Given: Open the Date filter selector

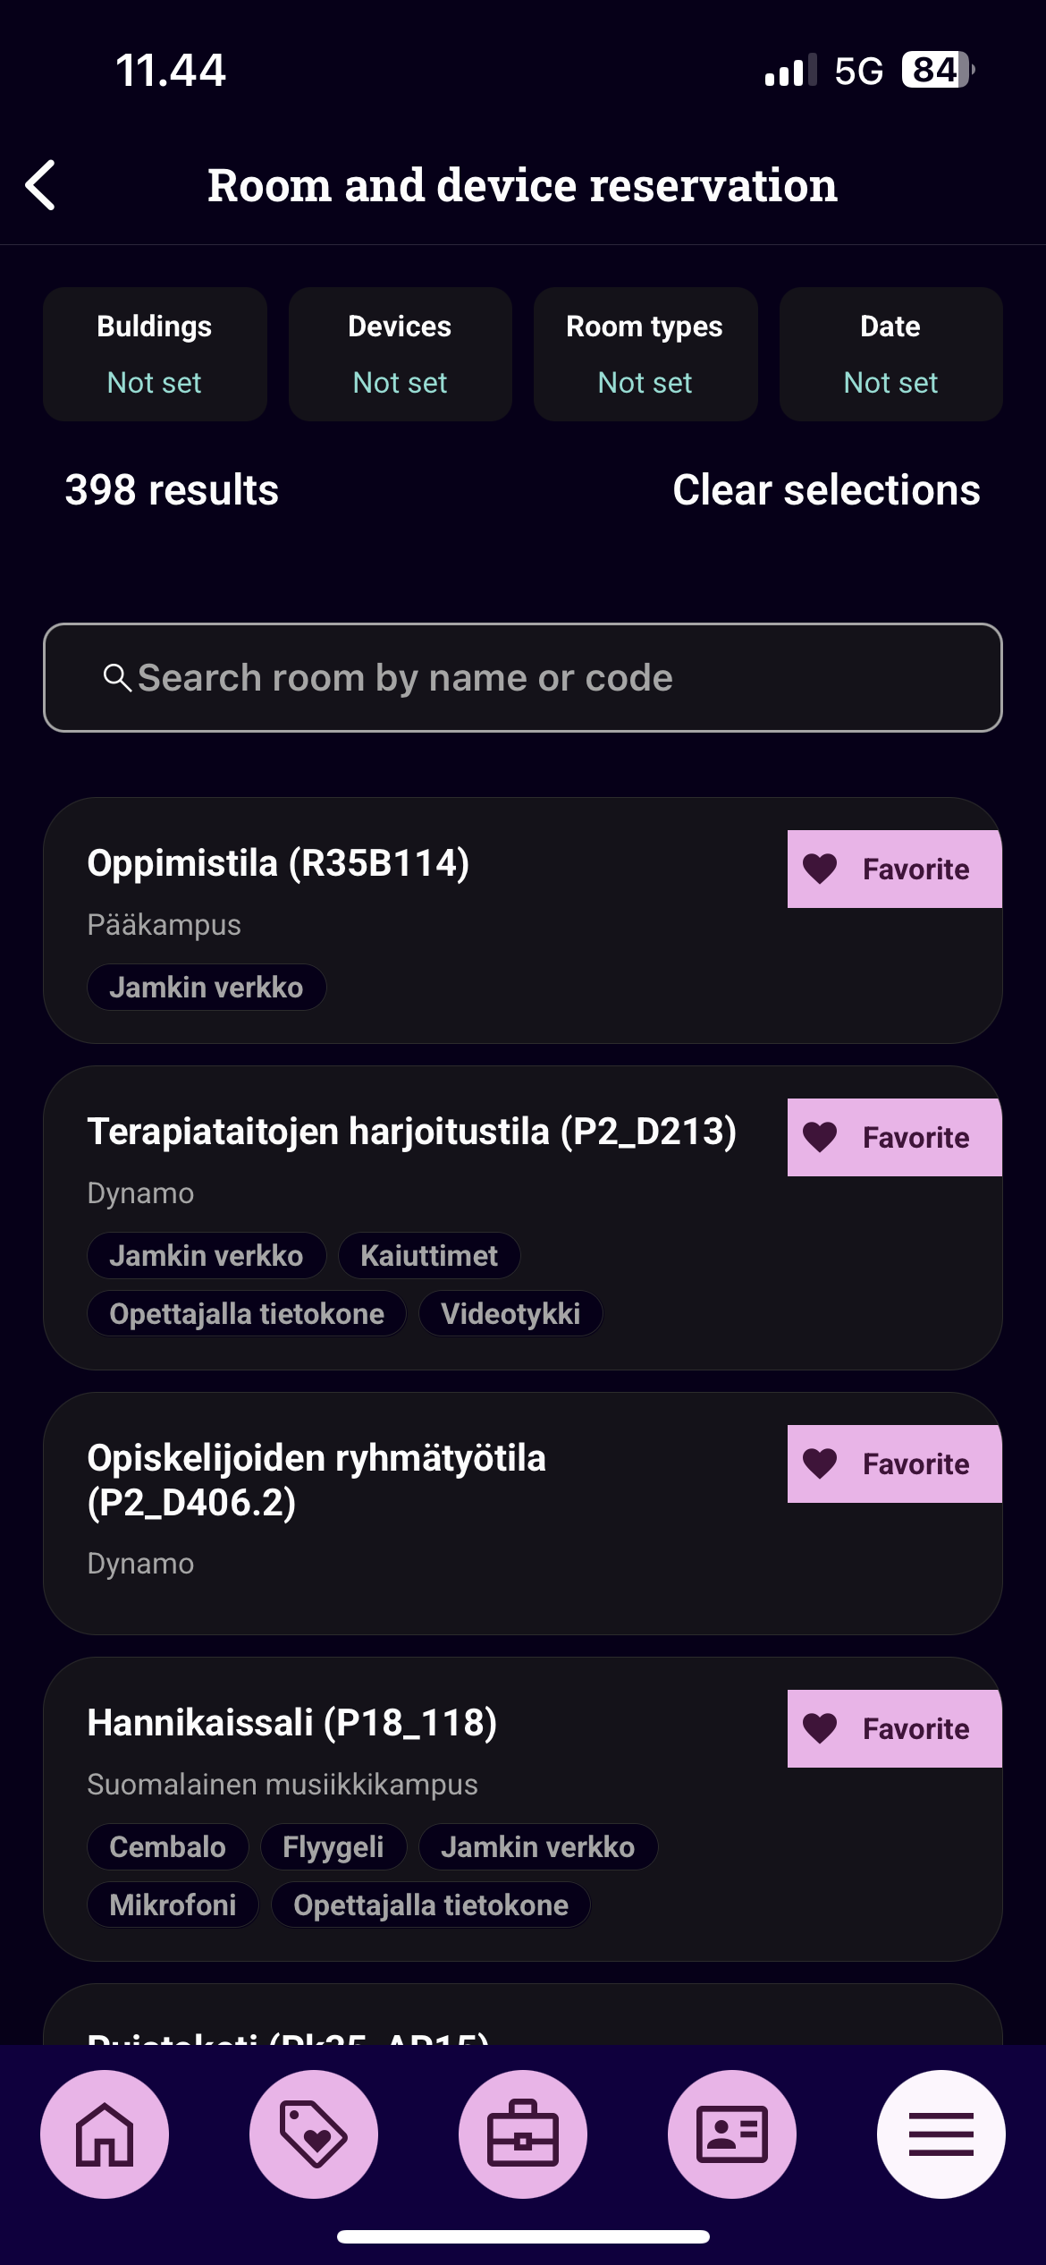Looking at the screenshot, I should (890, 354).
